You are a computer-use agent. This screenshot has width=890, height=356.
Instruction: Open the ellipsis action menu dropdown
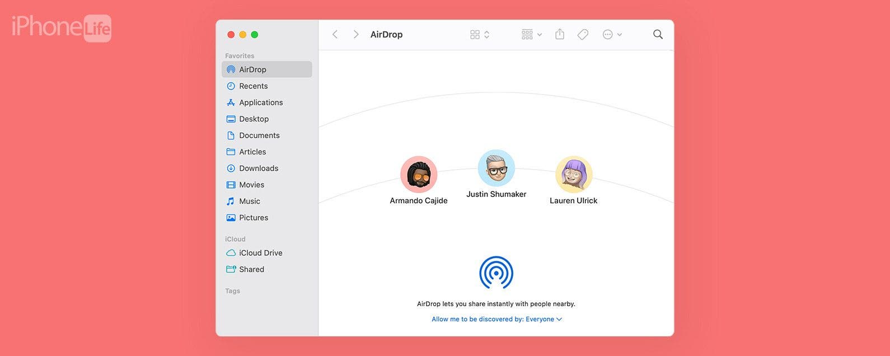point(612,35)
